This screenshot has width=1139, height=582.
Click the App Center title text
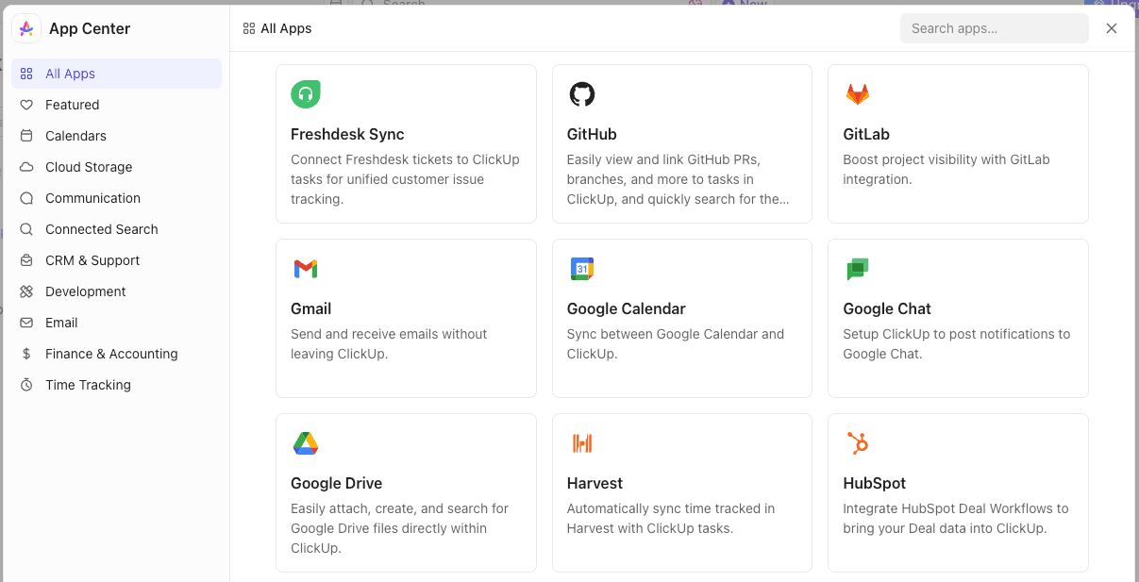pyautogui.click(x=90, y=28)
